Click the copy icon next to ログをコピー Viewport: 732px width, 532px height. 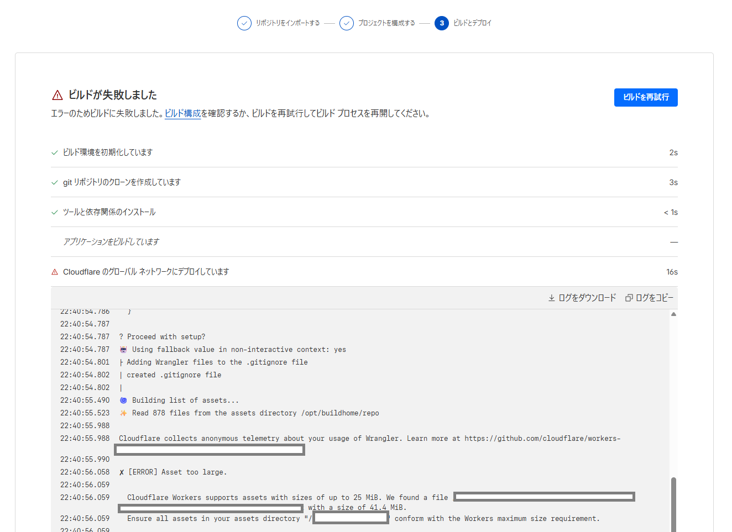tap(629, 298)
